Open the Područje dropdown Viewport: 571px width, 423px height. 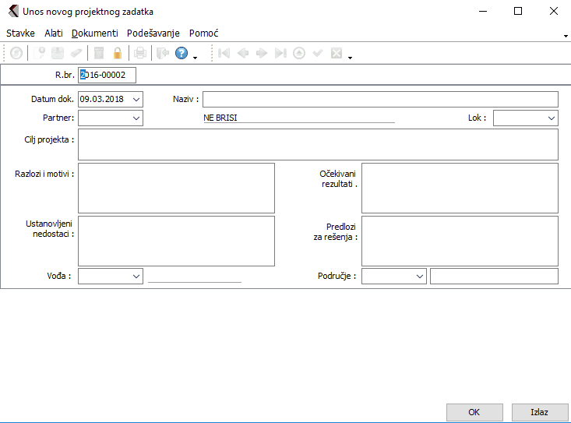[419, 277]
